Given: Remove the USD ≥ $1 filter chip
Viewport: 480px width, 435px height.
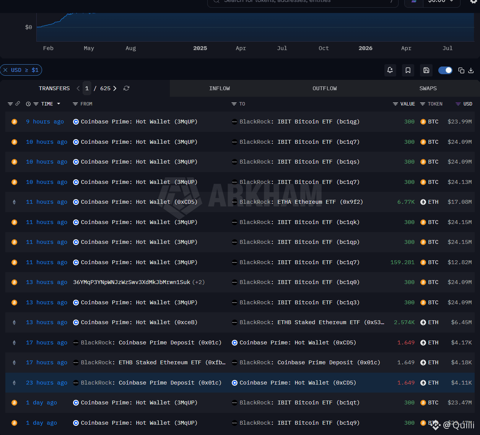Looking at the screenshot, I should (x=5, y=70).
